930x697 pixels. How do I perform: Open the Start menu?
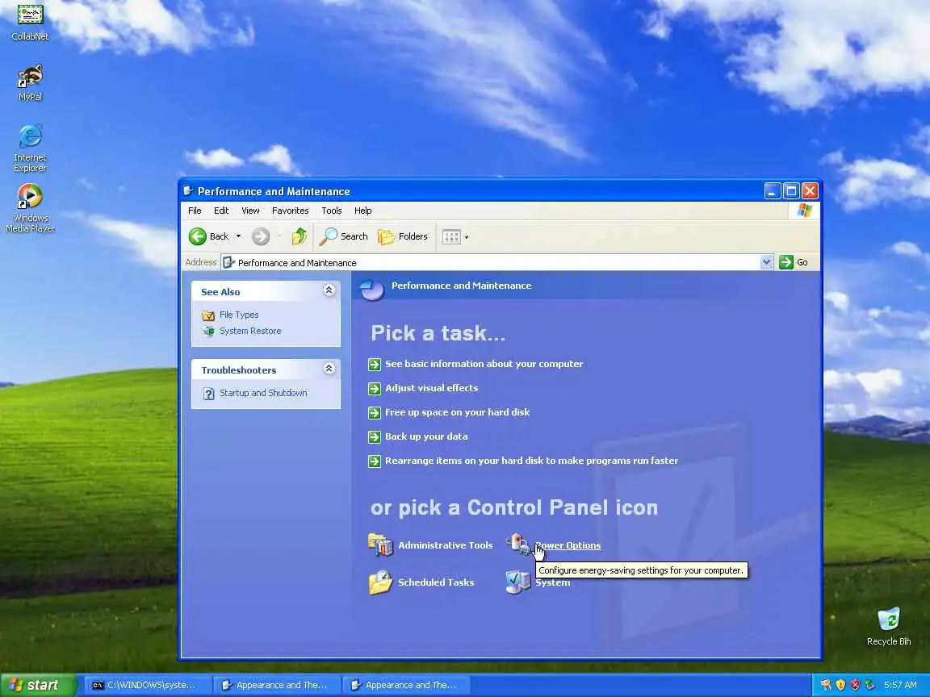pyautogui.click(x=37, y=685)
